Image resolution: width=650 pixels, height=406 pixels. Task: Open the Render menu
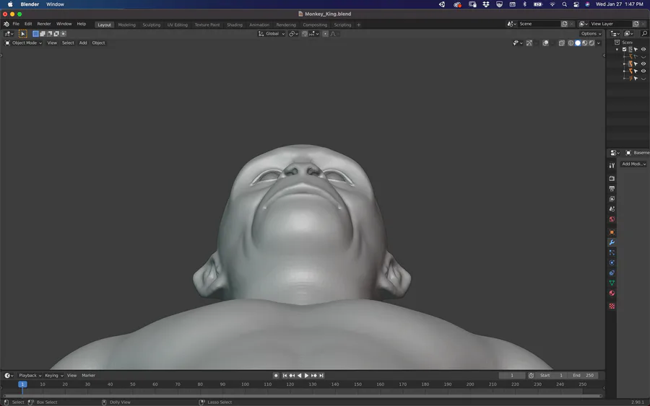(x=44, y=24)
